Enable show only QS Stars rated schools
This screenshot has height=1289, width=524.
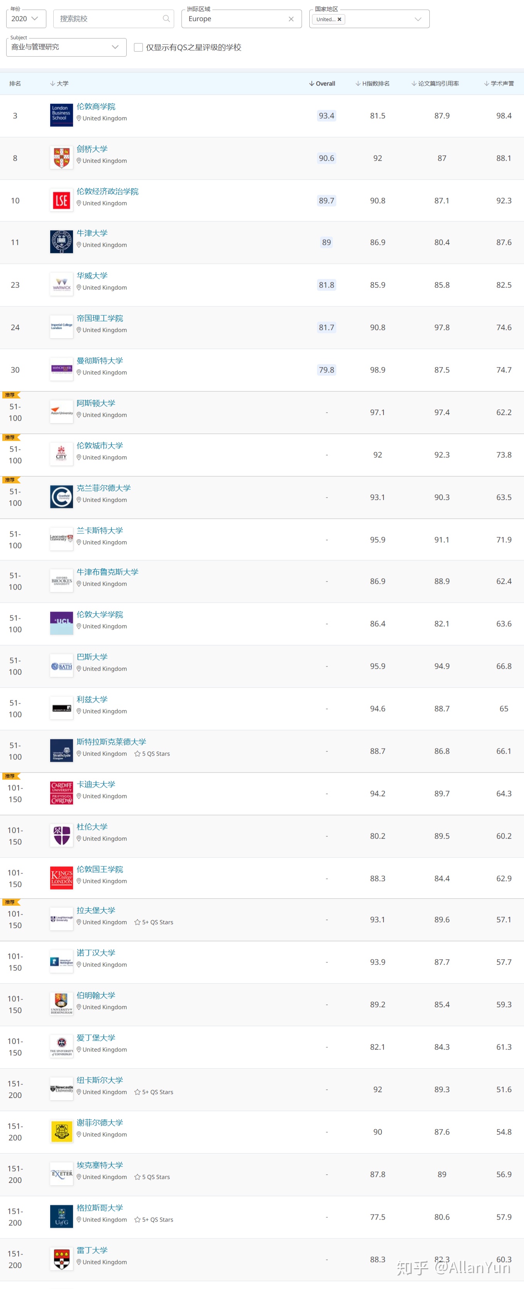[x=139, y=47]
